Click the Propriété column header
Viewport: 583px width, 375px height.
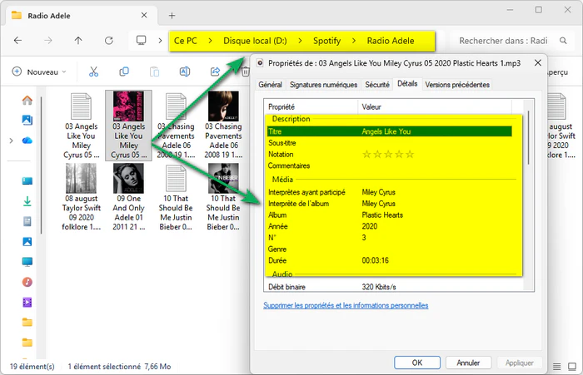[x=311, y=107]
